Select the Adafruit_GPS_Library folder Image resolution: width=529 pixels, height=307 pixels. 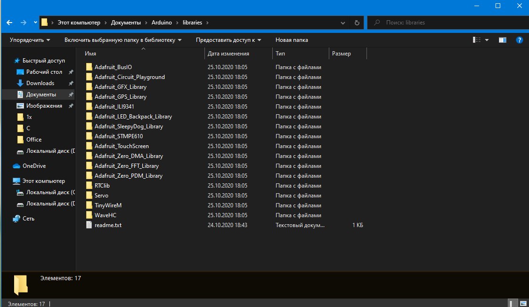121,96
